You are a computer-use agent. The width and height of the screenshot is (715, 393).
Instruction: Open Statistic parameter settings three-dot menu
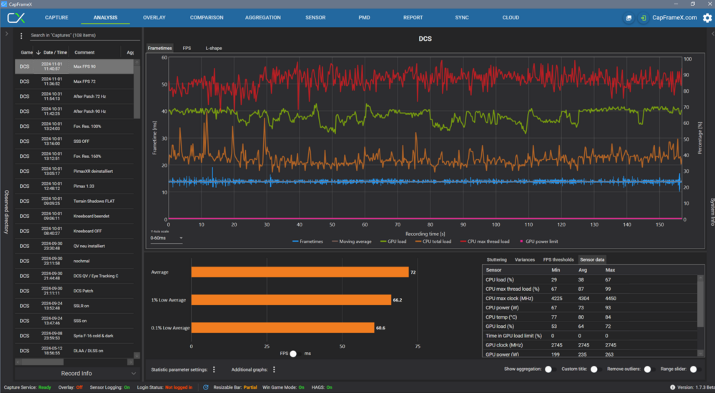214,369
